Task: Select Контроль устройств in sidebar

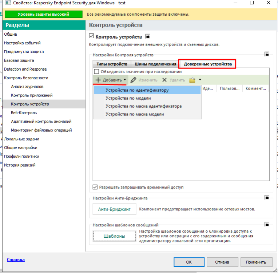Action: (44, 104)
